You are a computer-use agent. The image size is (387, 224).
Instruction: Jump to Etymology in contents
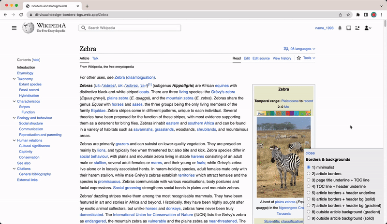(x=25, y=73)
